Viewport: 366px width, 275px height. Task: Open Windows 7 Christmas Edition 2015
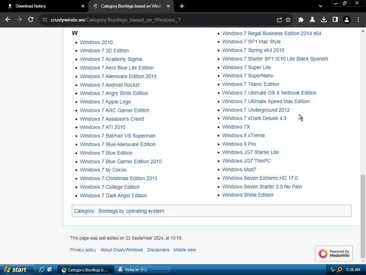(x=119, y=178)
